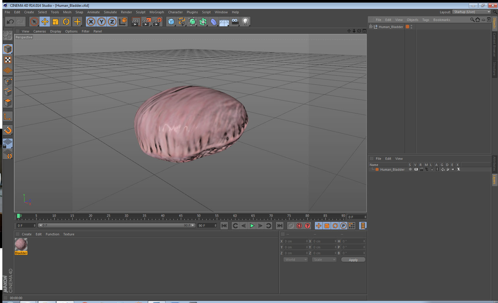Open the Object Manager Tags menu
Viewport: 498px width, 303px height.
(426, 20)
